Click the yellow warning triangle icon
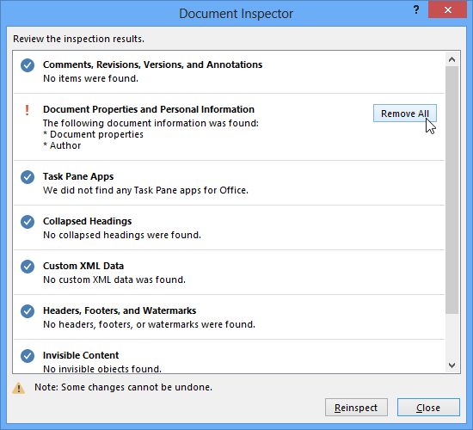The width and height of the screenshot is (473, 430). [x=18, y=388]
